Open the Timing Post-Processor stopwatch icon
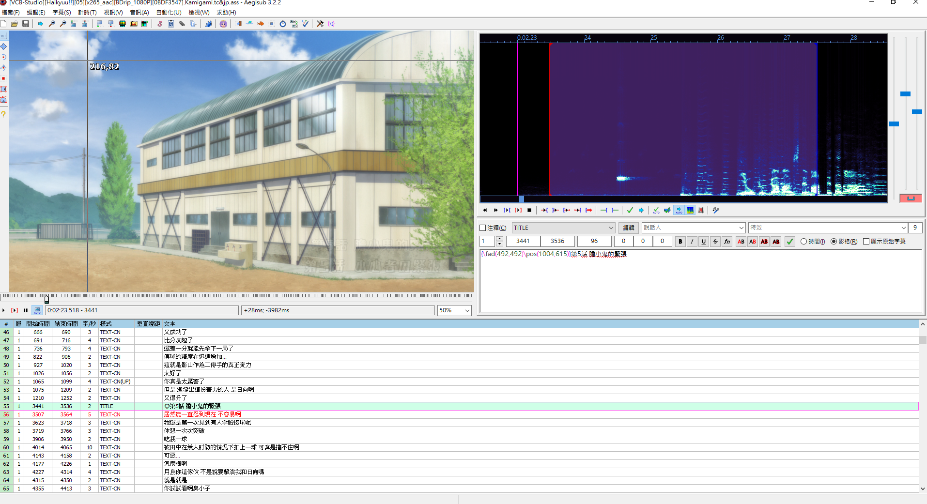Image resolution: width=927 pixels, height=504 pixels. click(x=283, y=24)
